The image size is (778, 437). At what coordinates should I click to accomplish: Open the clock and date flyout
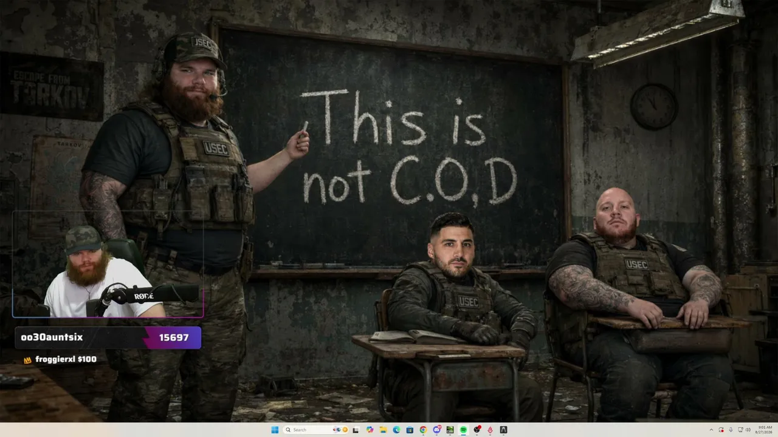click(765, 430)
